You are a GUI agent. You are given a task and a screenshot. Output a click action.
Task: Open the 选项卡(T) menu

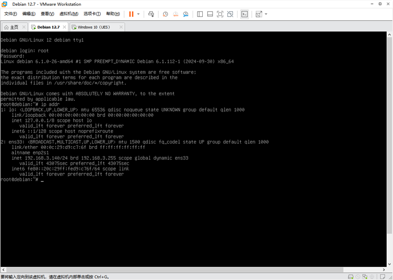click(x=92, y=14)
